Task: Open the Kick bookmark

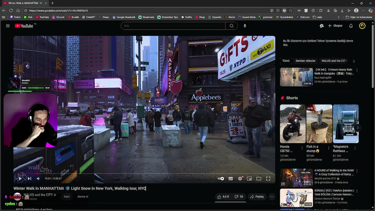Action: [28, 17]
